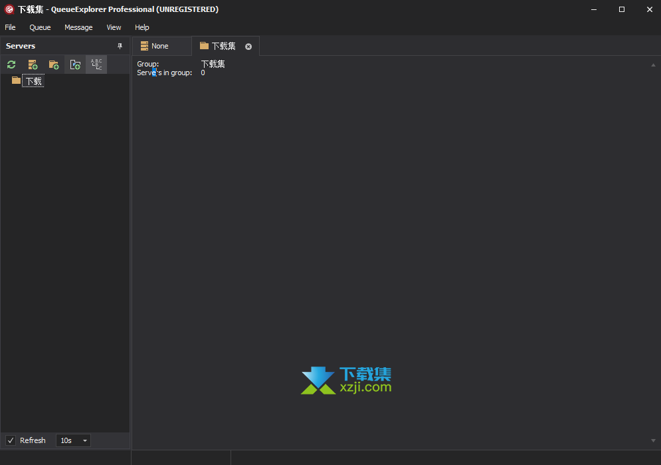
Task: Select the 下载 group in server tree
Action: pyautogui.click(x=33, y=81)
